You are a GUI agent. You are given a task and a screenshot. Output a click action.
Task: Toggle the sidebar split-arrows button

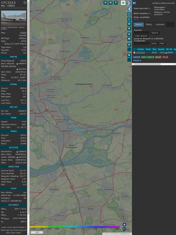click(x=134, y=3)
